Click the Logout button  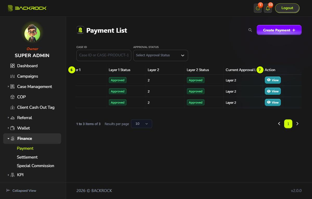[x=287, y=8]
